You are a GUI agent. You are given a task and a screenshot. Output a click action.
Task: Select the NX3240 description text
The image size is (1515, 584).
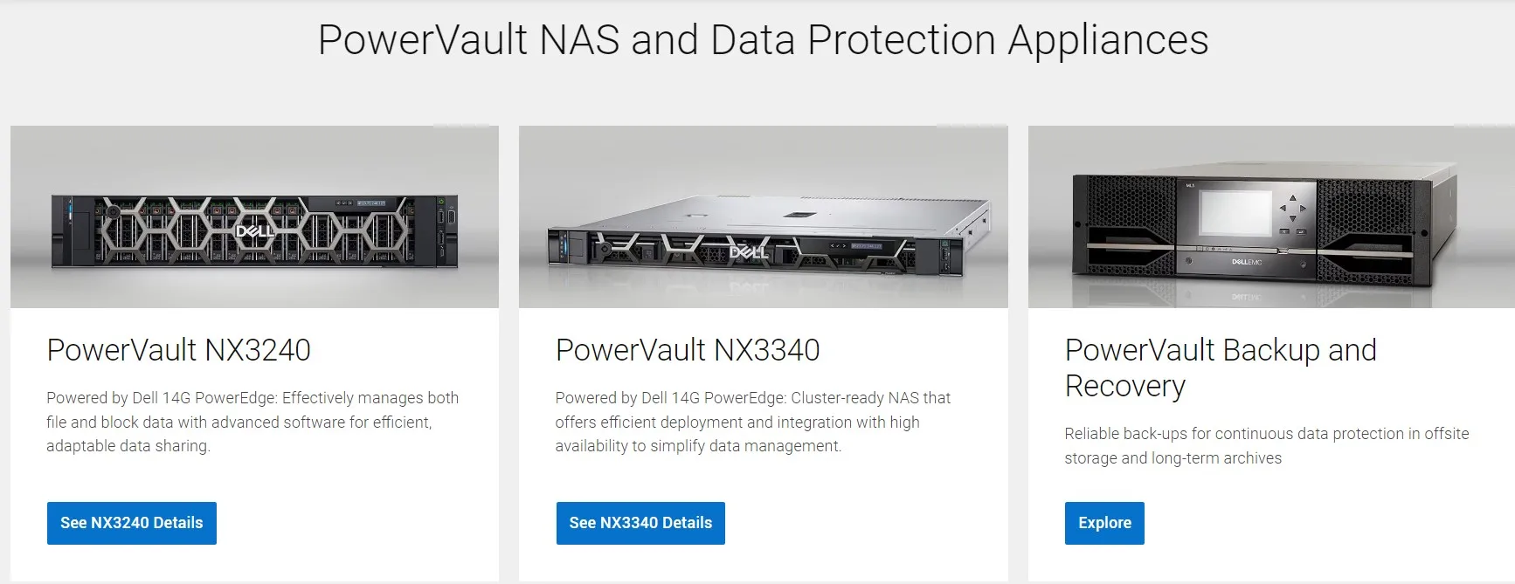click(252, 423)
